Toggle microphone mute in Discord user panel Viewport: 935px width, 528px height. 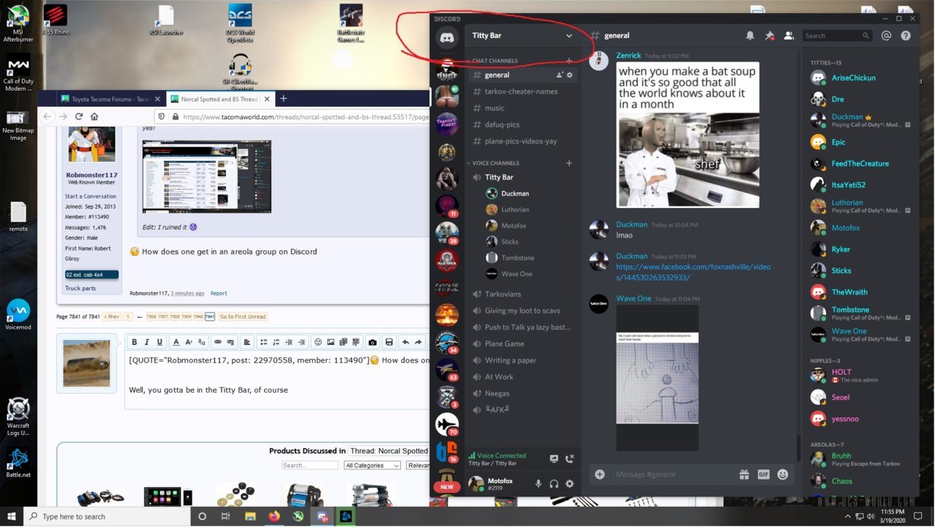point(538,483)
